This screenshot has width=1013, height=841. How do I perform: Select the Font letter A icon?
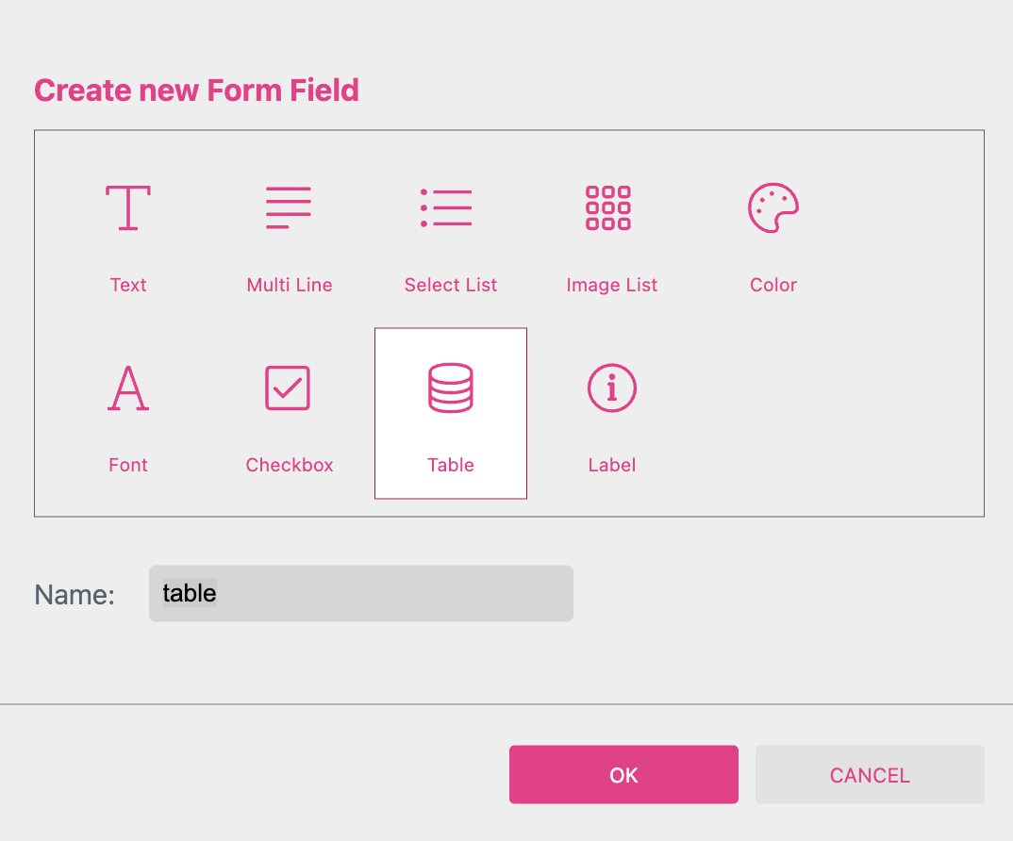pyautogui.click(x=128, y=388)
